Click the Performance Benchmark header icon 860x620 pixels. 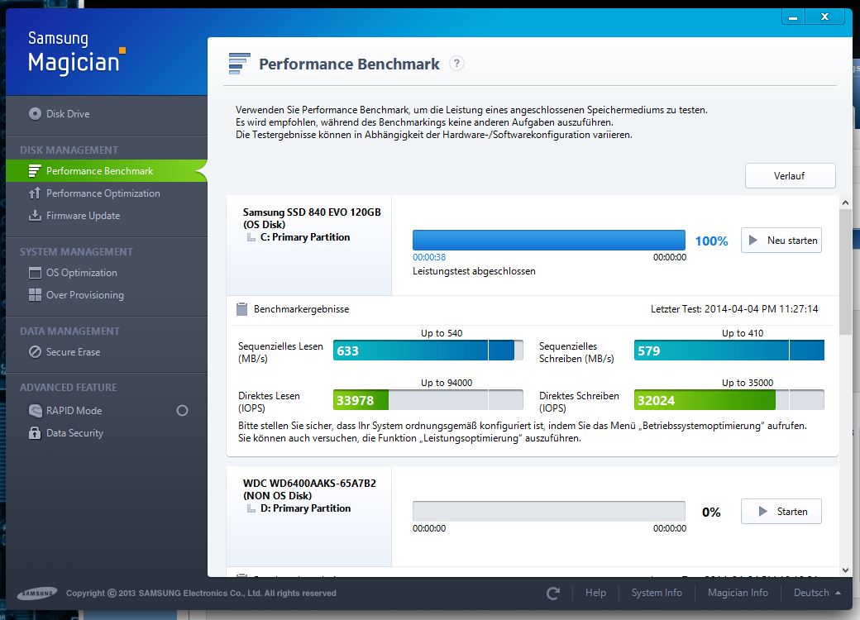(x=239, y=64)
